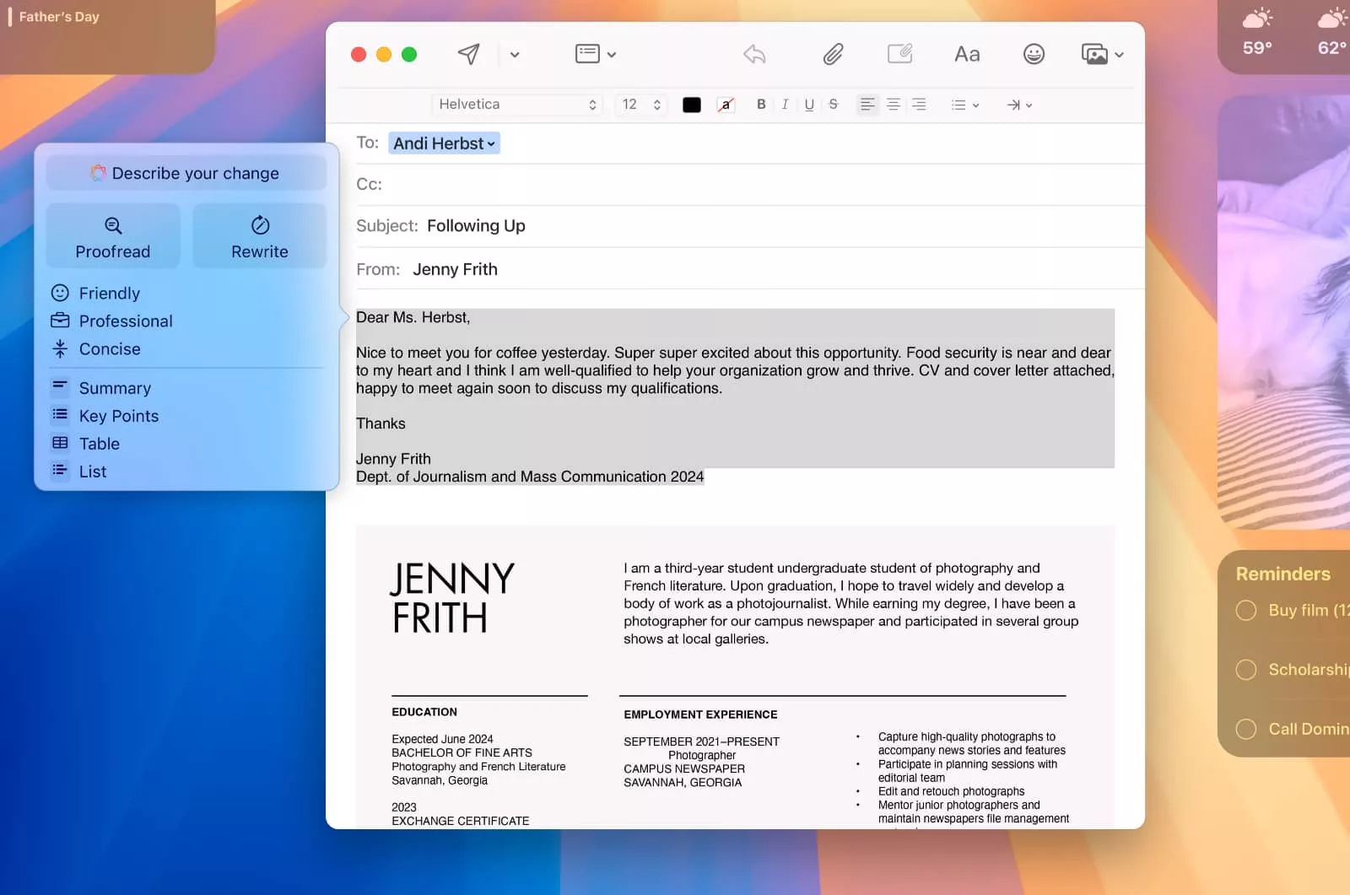The height and width of the screenshot is (895, 1350).
Task: Attach a file with paperclip icon
Action: (833, 55)
